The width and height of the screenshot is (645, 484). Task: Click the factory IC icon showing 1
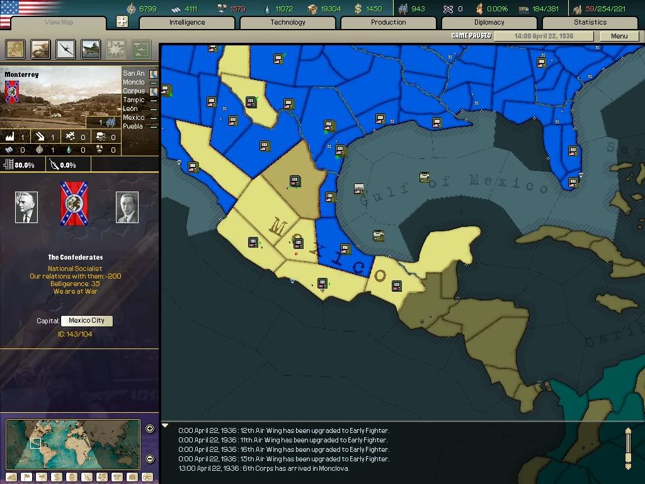(9, 137)
